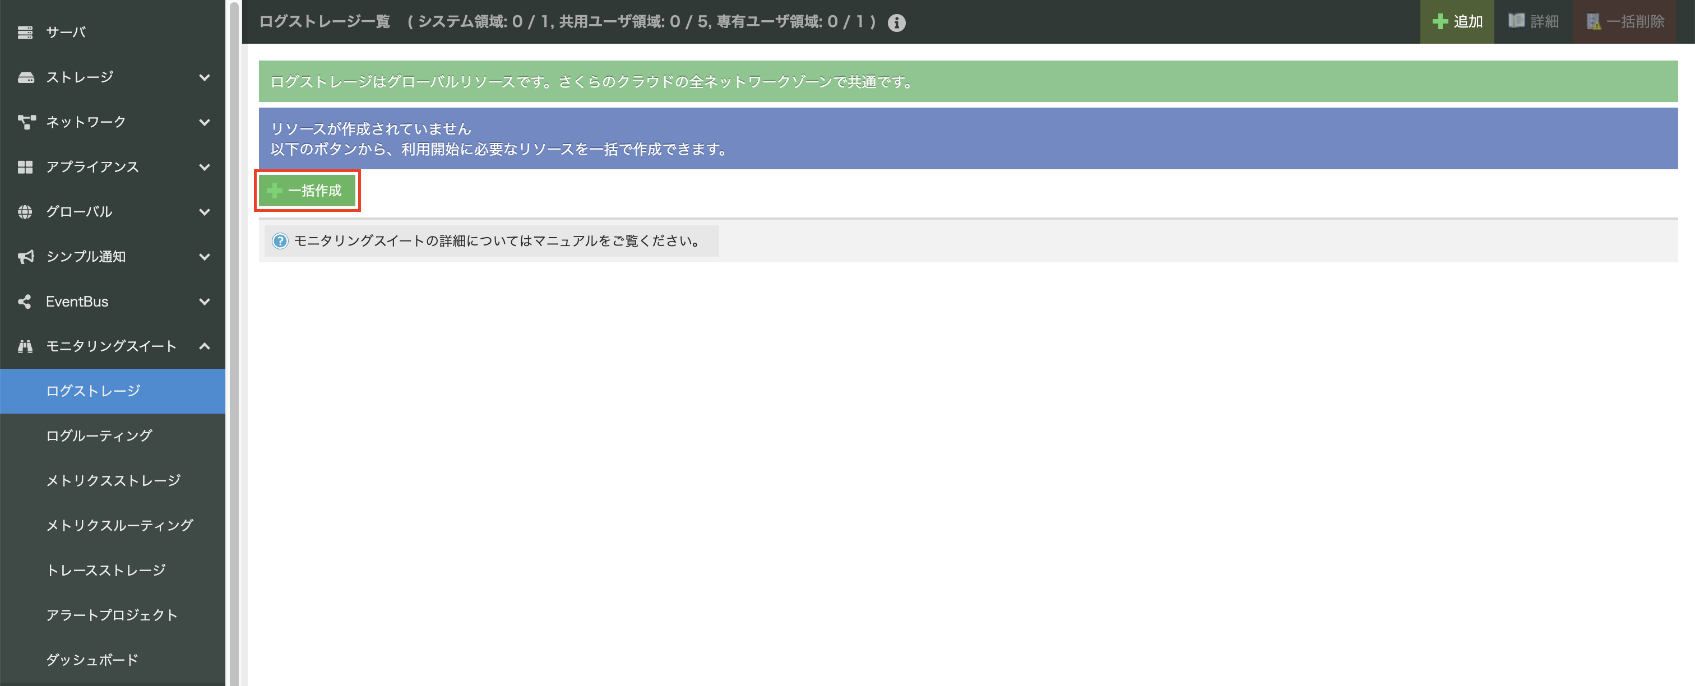Expand the ストレージ menu chevron
This screenshot has height=686, width=1695.
[x=205, y=77]
